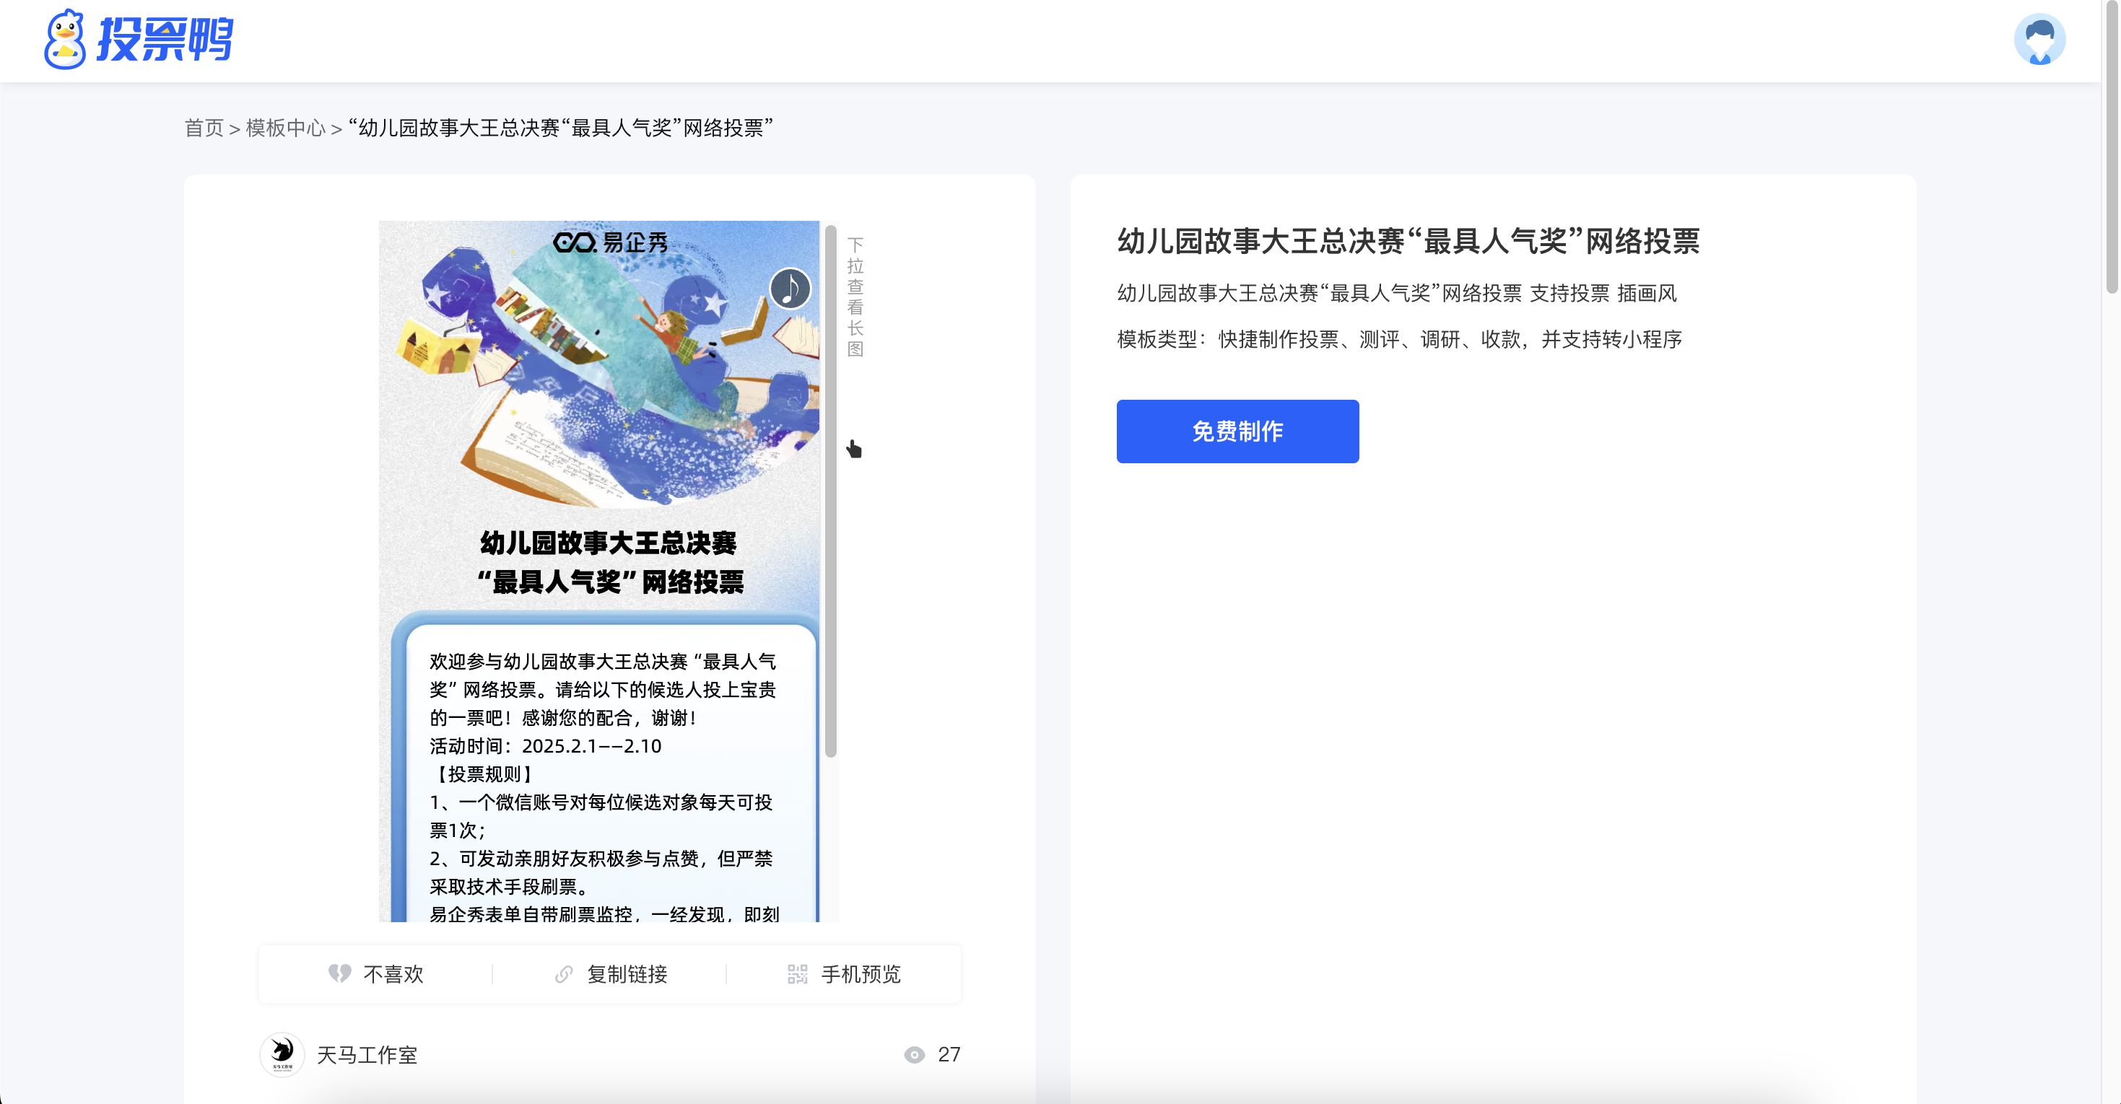Toggle the music note icon in preview
Viewport: 2121px width, 1104px height.
point(790,288)
